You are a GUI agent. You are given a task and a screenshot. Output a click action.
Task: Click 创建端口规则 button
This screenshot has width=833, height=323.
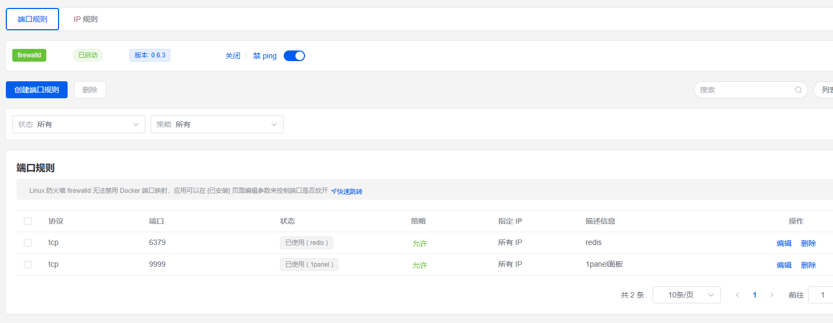point(37,90)
